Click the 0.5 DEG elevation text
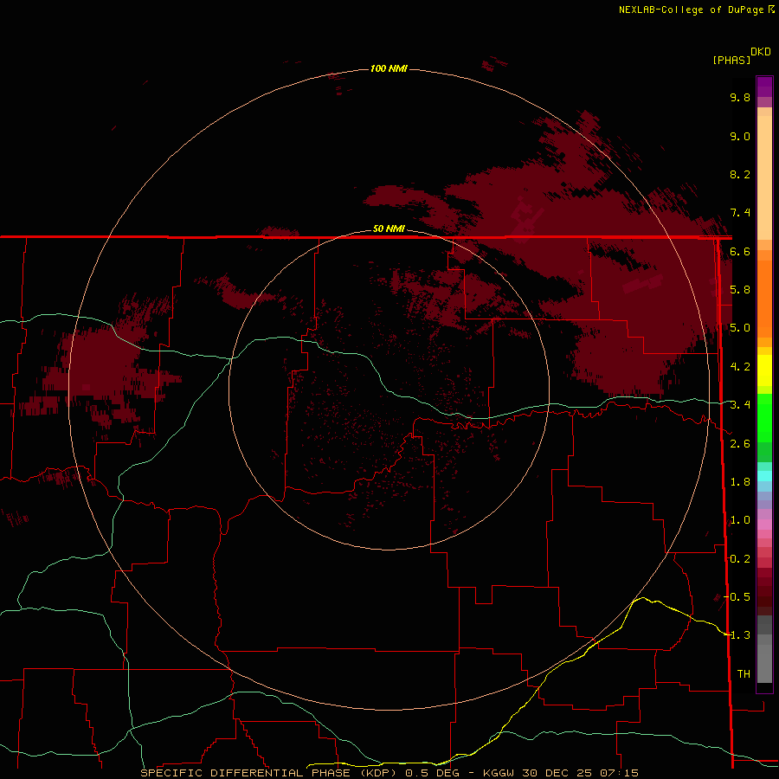 click(432, 773)
